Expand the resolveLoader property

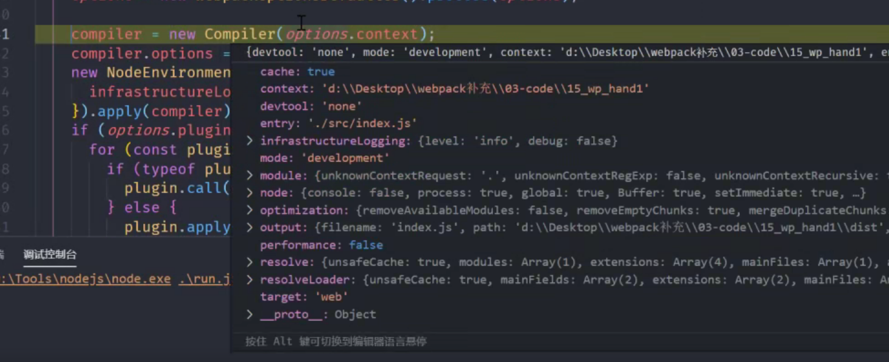(x=250, y=279)
